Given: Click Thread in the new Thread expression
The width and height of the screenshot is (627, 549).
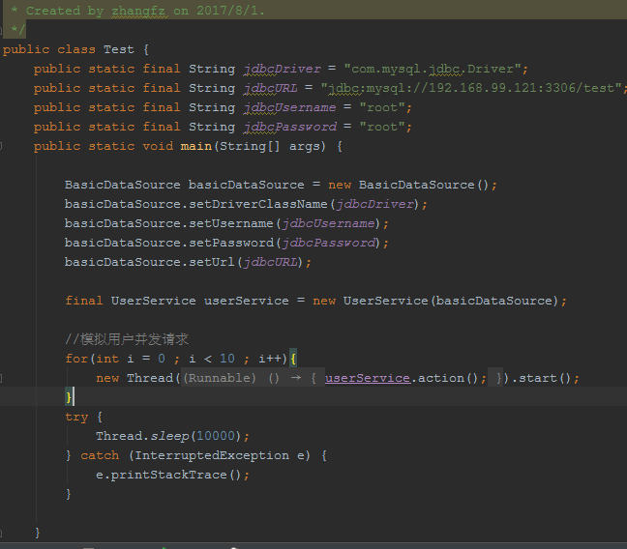Looking at the screenshot, I should (150, 378).
